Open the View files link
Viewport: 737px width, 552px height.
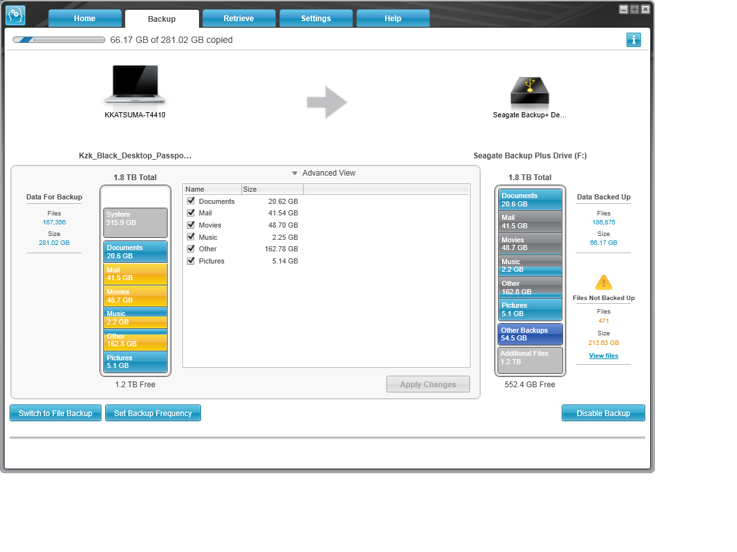pyautogui.click(x=603, y=356)
